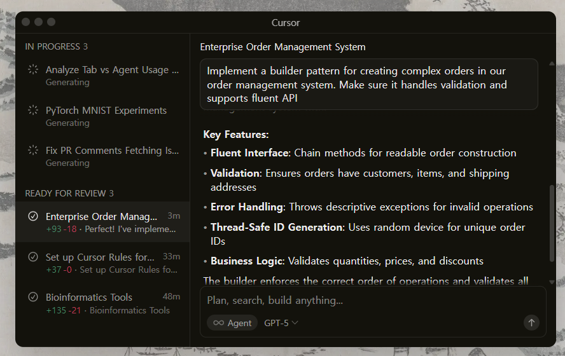Click the checkmark icon for Enterprise Order Management
565x356 pixels.
33,217
